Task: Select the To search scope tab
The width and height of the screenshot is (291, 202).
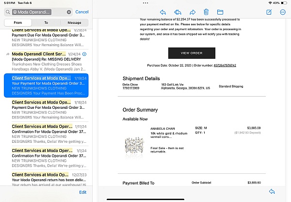Action: [46, 23]
